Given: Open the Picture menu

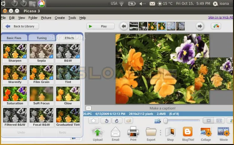Looking at the screenshot, I should coord(46,18).
